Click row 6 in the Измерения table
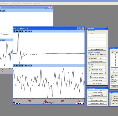Viewport: 118px width, 116px height. click(x=97, y=43)
